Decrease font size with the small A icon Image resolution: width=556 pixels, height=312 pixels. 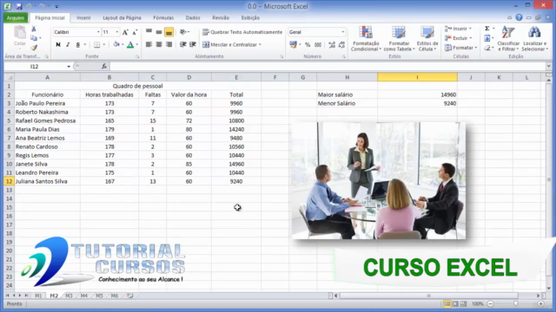point(135,32)
